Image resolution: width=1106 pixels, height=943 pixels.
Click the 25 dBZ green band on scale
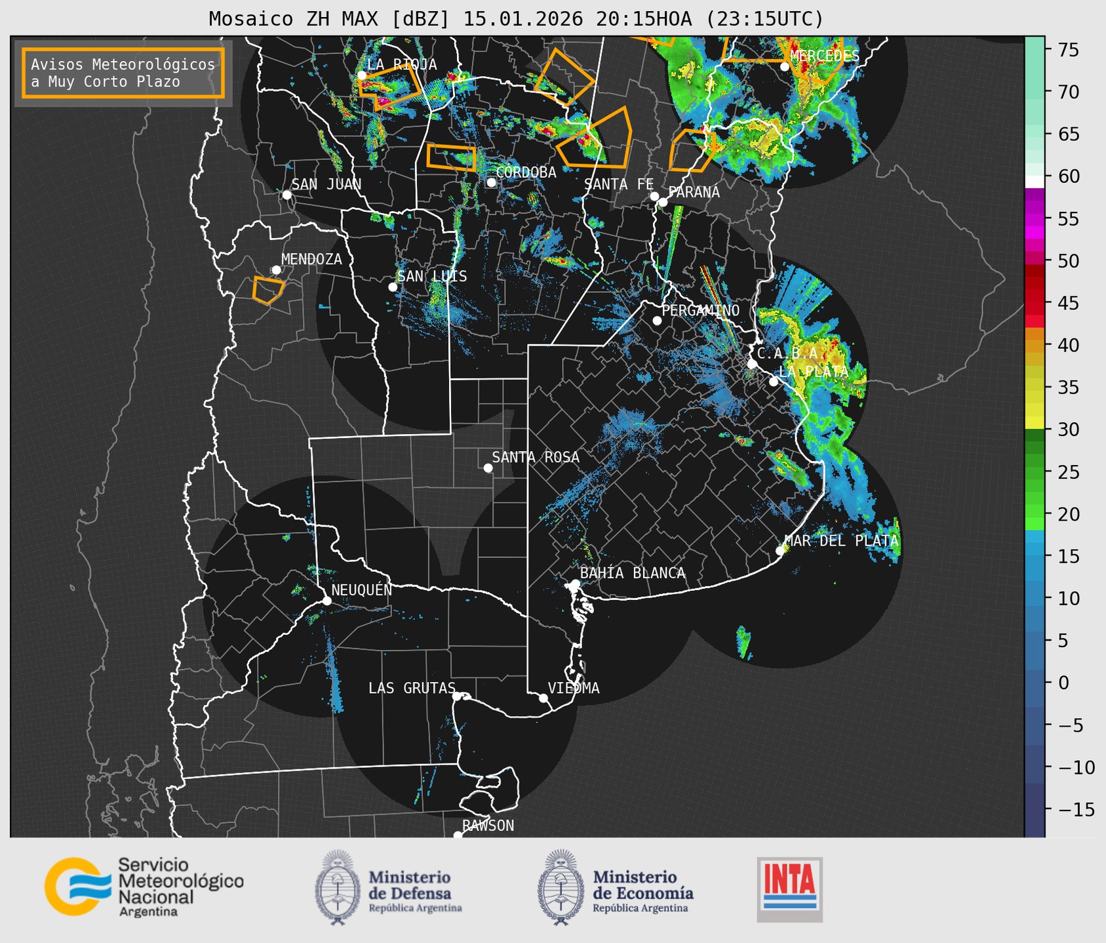(1035, 471)
